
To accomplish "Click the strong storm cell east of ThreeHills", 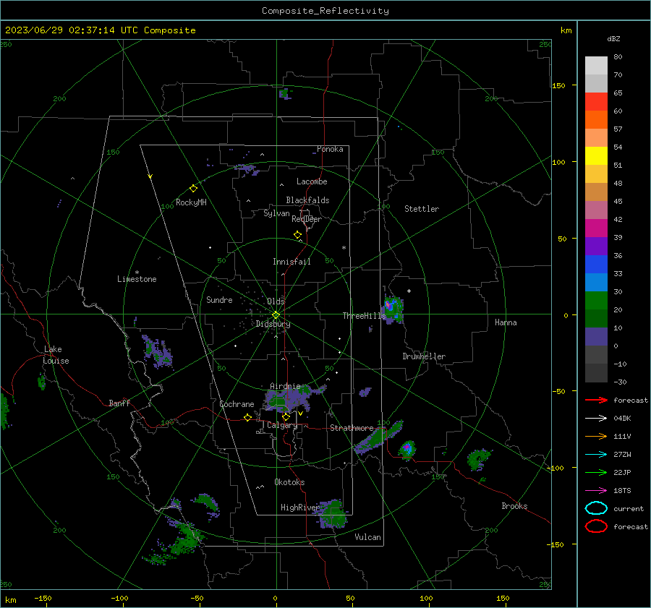I will point(392,309).
